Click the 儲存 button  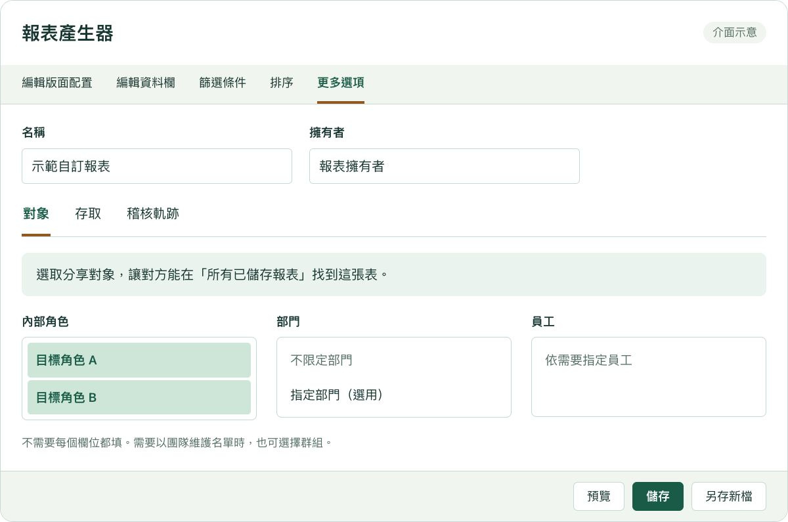(x=658, y=496)
